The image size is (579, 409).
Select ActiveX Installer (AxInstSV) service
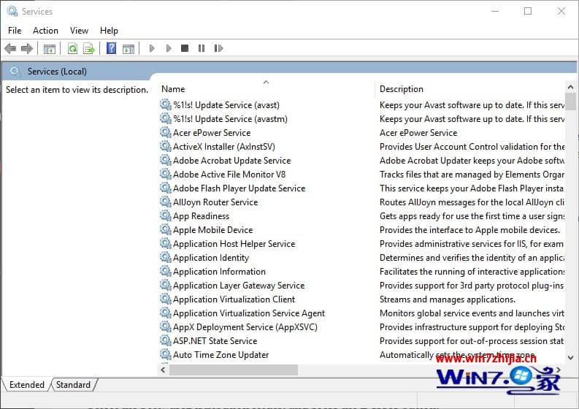(224, 146)
